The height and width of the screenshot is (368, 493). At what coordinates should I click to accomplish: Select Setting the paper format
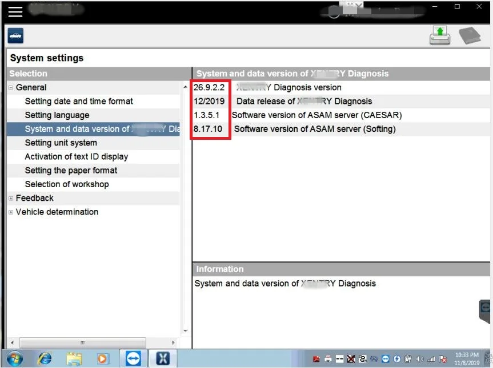point(71,170)
